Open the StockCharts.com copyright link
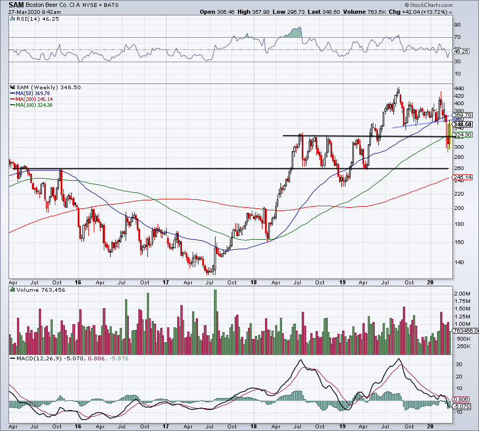479x431 pixels. coord(428,5)
